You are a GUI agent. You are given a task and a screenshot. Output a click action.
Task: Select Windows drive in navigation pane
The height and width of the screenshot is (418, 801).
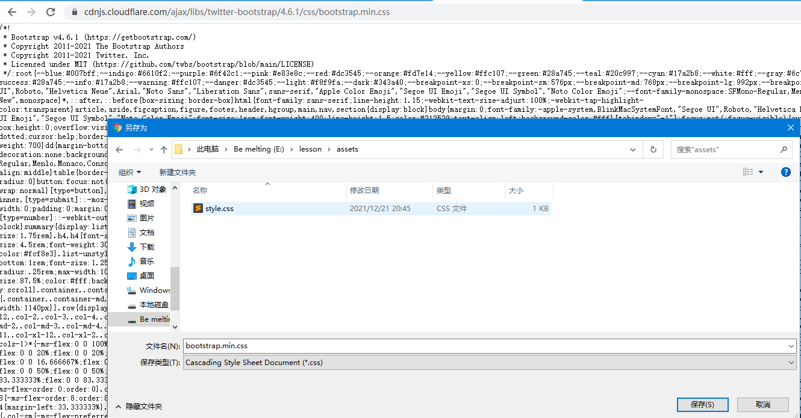(148, 290)
